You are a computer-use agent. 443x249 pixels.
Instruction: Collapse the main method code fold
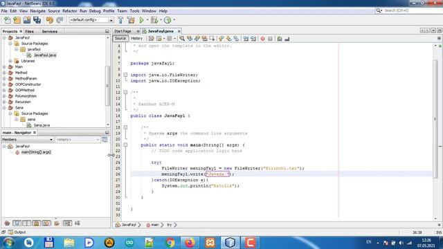point(125,145)
